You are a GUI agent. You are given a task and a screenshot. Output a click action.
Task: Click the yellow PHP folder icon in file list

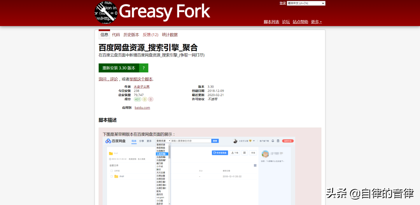click(x=116, y=176)
